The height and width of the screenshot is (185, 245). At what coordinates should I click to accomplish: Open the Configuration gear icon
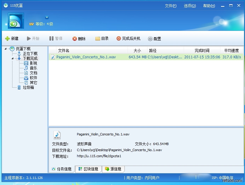coord(150,39)
